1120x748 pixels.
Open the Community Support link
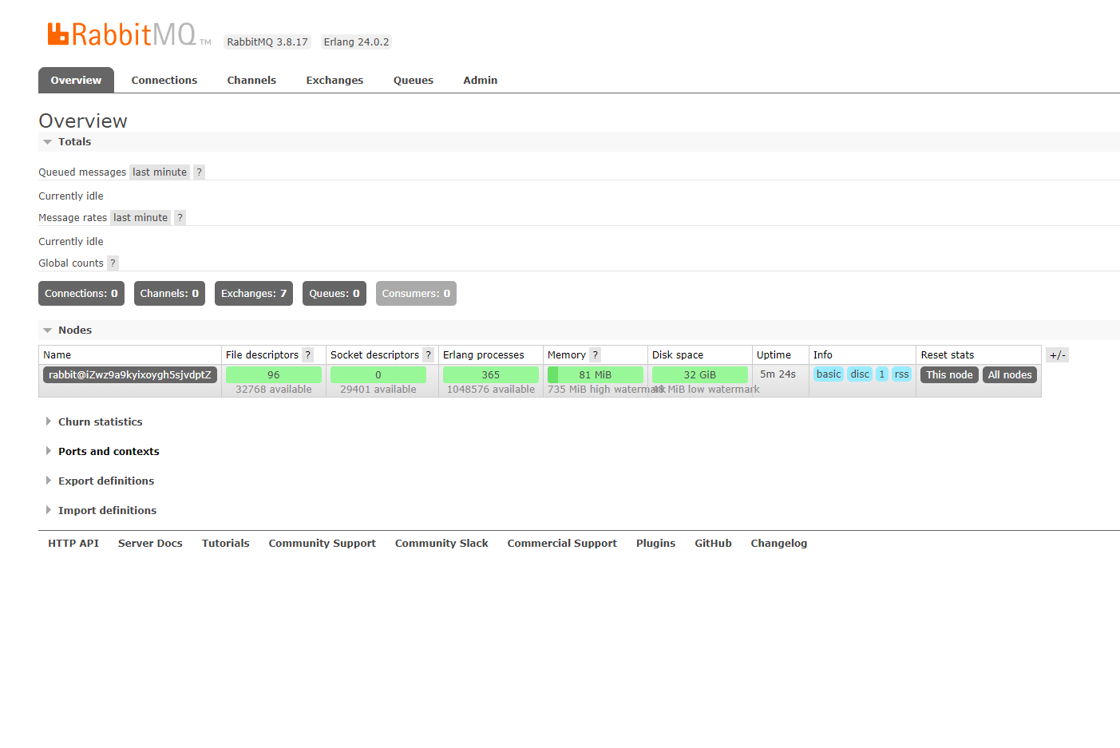(323, 544)
